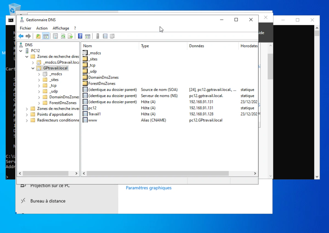Expand ForestDnsZones in the tree

click(39, 103)
